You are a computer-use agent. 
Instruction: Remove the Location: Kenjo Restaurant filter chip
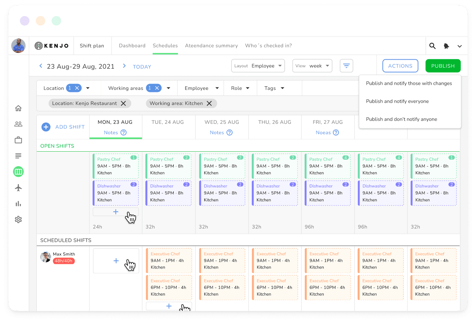pos(123,104)
